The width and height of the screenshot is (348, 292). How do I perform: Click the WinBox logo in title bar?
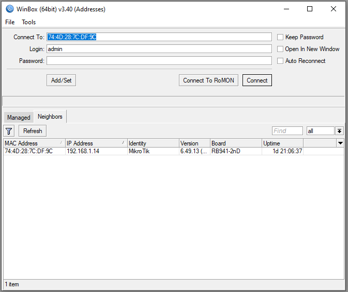pyautogui.click(x=10, y=9)
